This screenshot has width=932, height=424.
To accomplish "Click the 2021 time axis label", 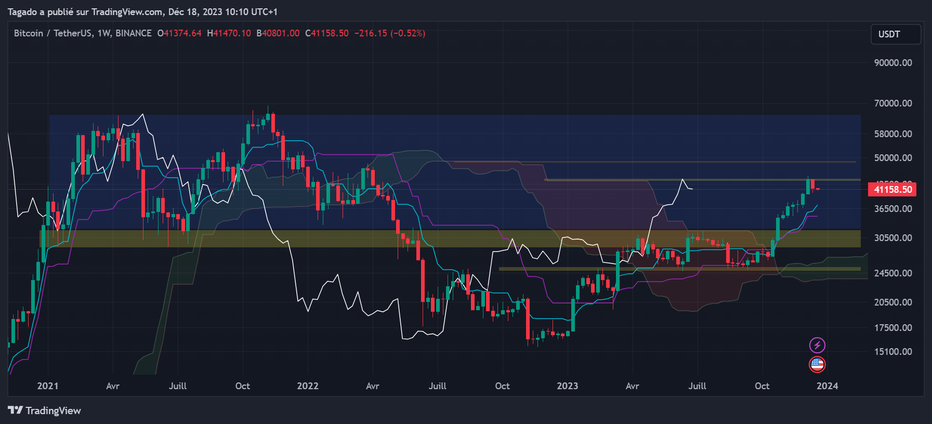I will [48, 386].
